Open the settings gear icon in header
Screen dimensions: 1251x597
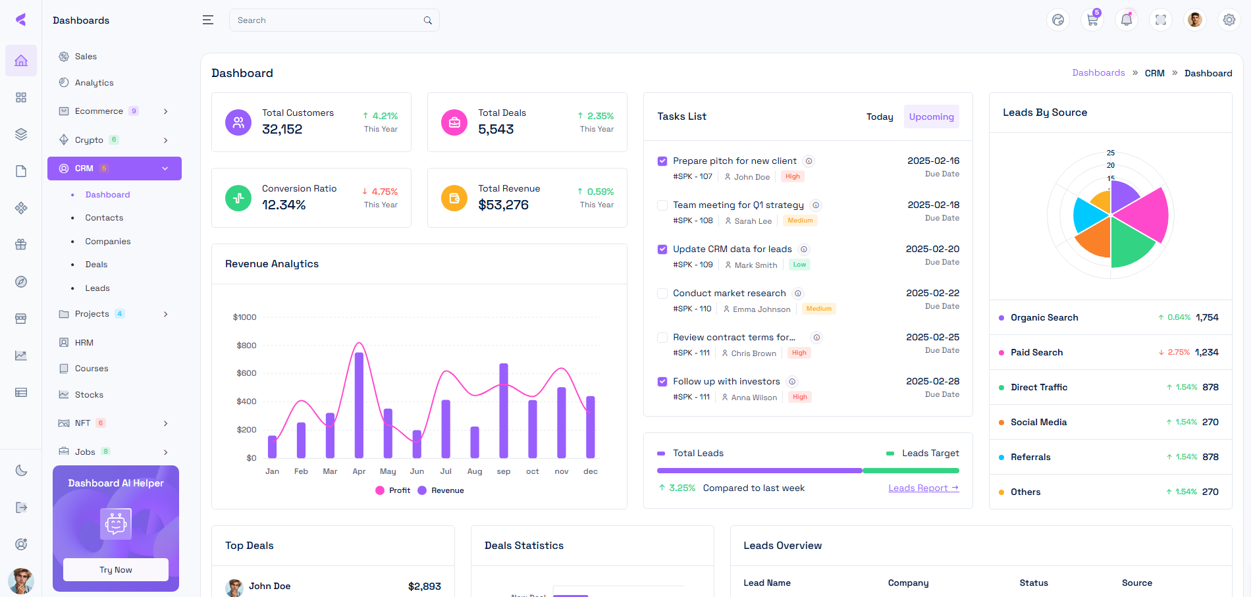[x=1229, y=20]
